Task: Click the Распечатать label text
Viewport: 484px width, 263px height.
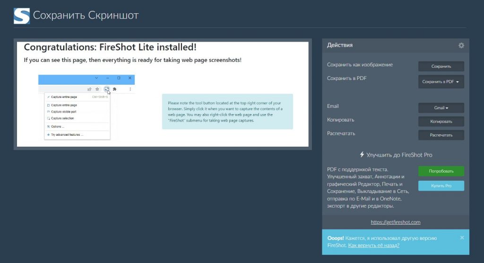Action: 341,133
